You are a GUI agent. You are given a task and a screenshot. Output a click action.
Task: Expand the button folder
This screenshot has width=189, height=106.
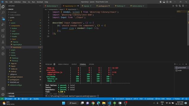(x=25, y=28)
